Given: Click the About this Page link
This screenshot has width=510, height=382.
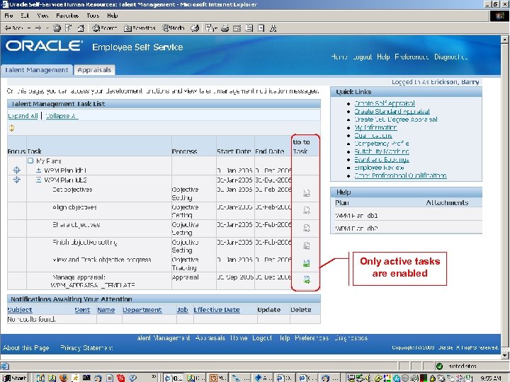Looking at the screenshot, I should (x=26, y=348).
